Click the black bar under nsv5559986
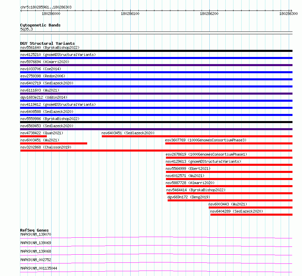Viewport: 302px width, 276px height. (156, 122)
